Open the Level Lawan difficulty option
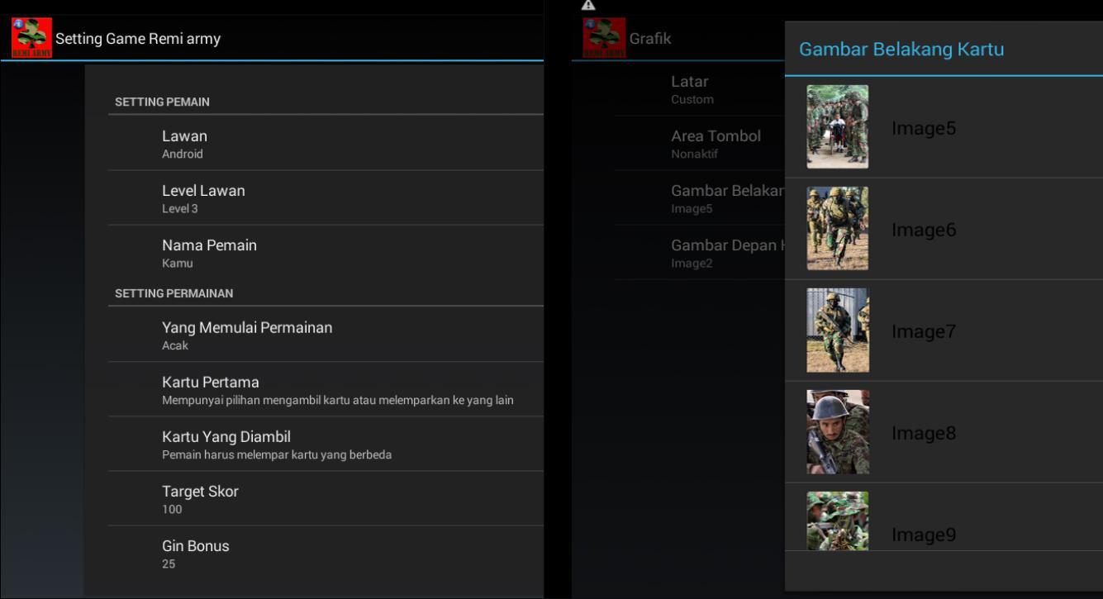The height and width of the screenshot is (599, 1103). coord(326,198)
